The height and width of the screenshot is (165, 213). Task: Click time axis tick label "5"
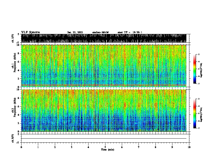pyautogui.click(x=105, y=147)
